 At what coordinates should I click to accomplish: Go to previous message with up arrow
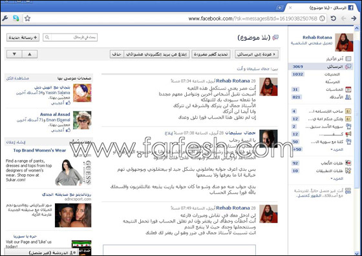(30, 54)
